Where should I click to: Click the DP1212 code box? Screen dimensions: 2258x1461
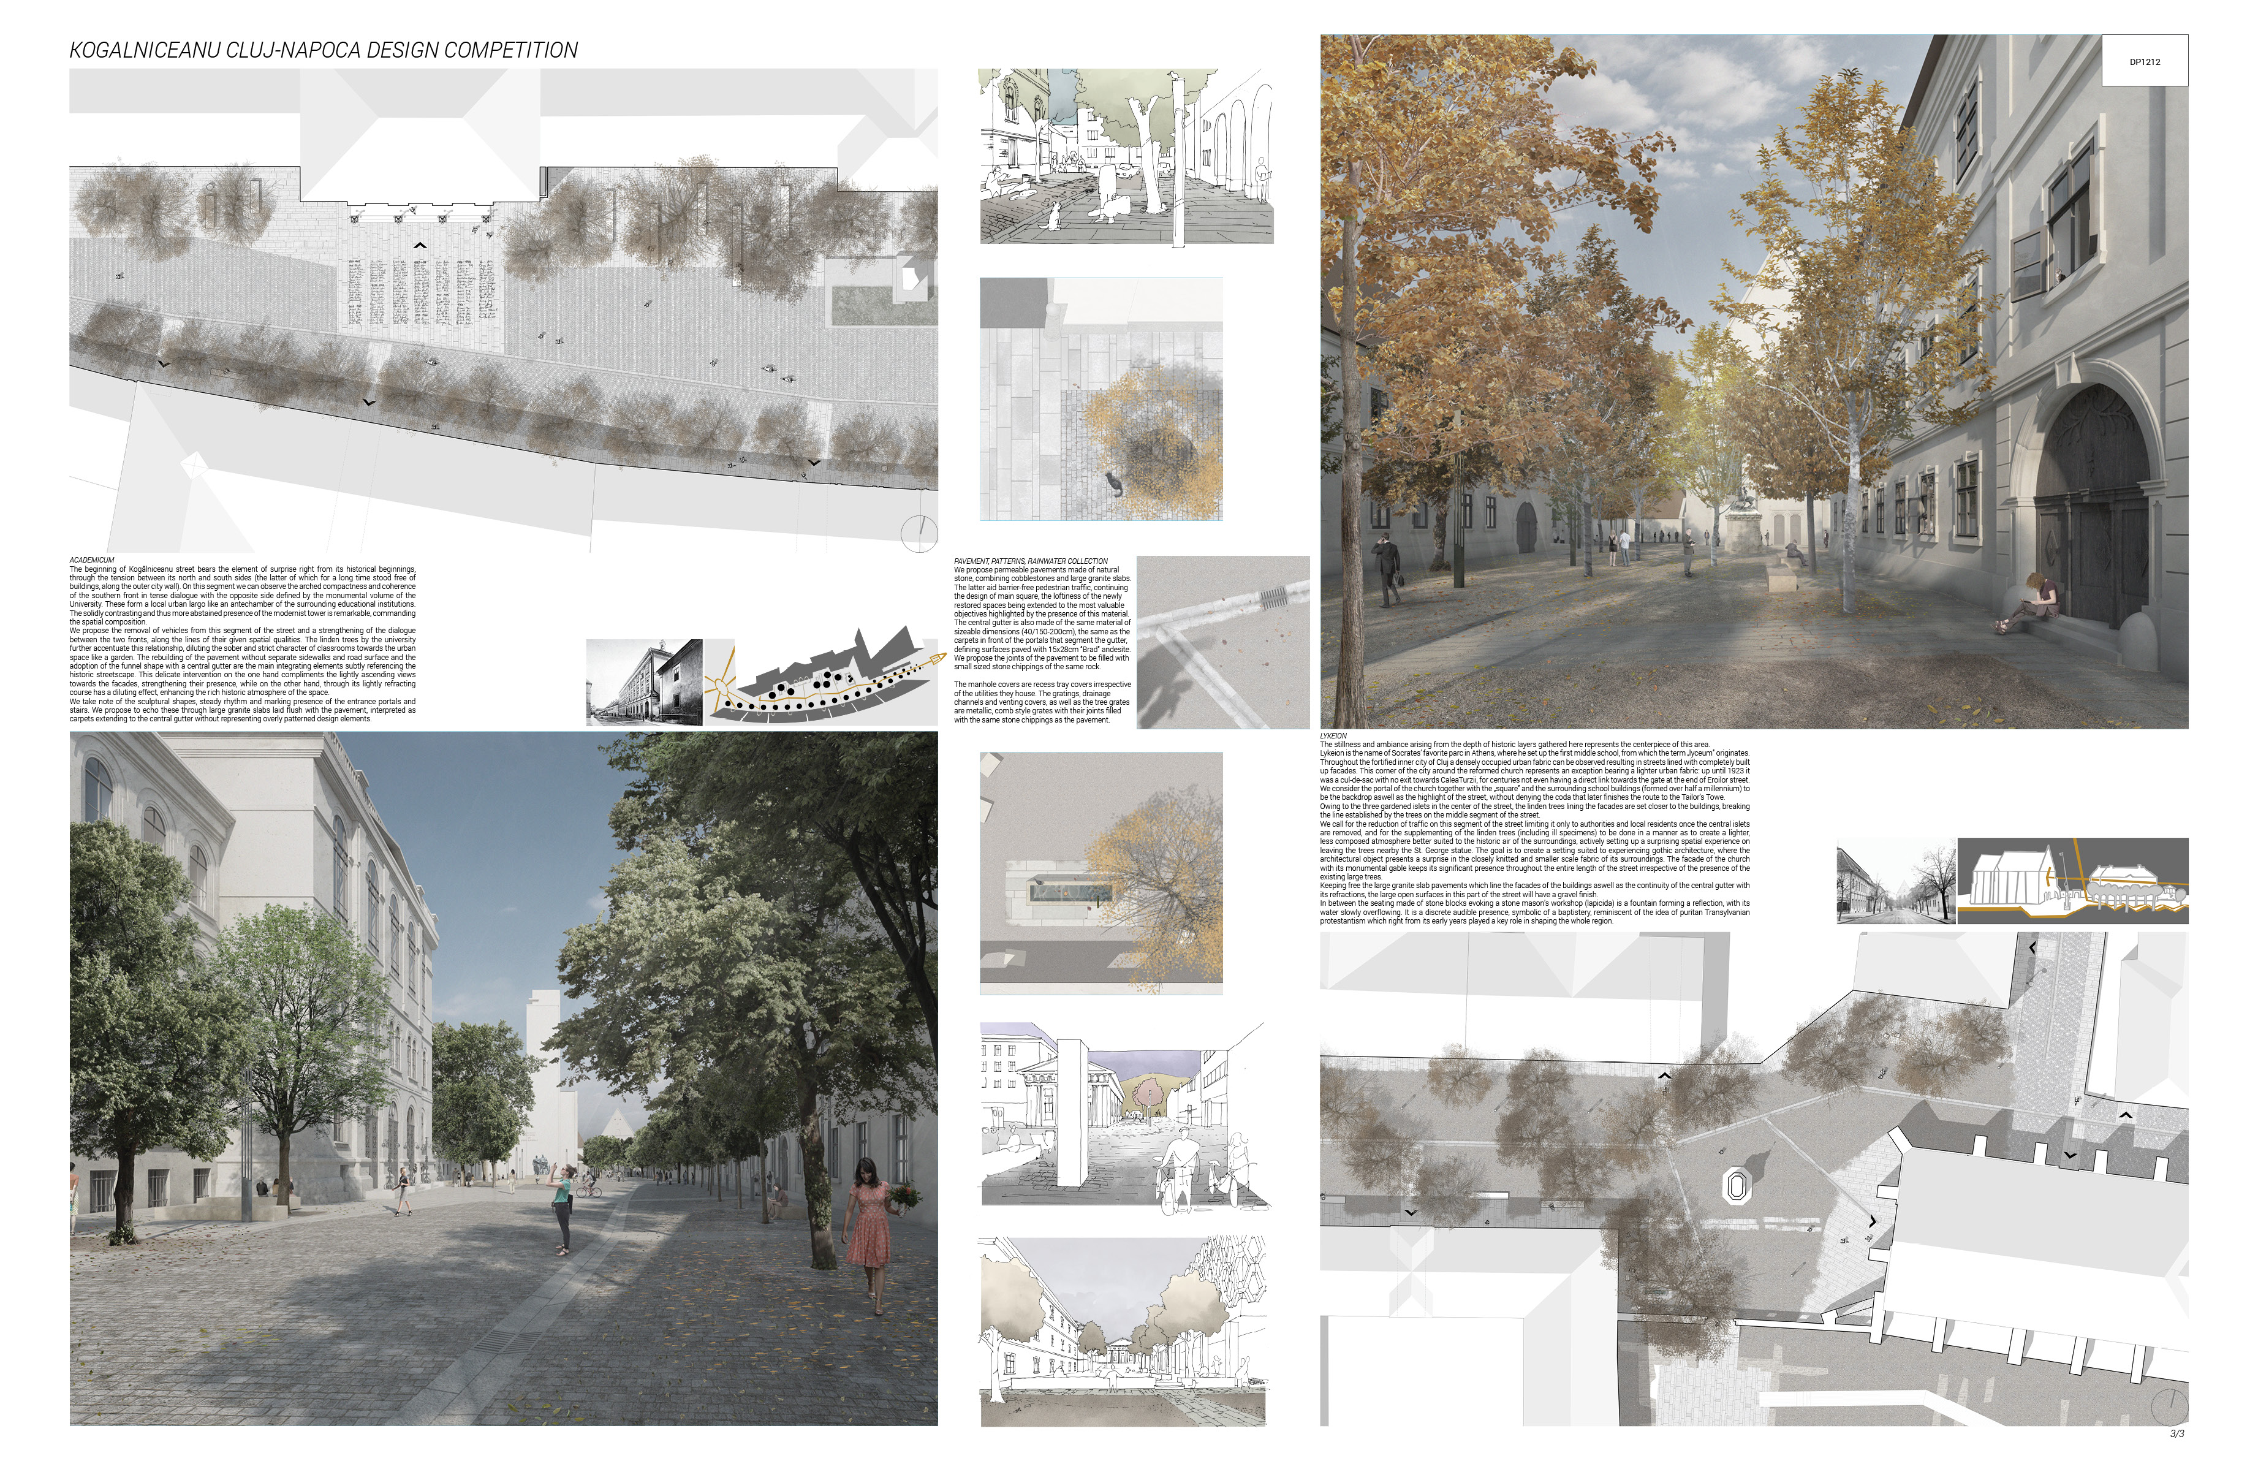pyautogui.click(x=2144, y=62)
